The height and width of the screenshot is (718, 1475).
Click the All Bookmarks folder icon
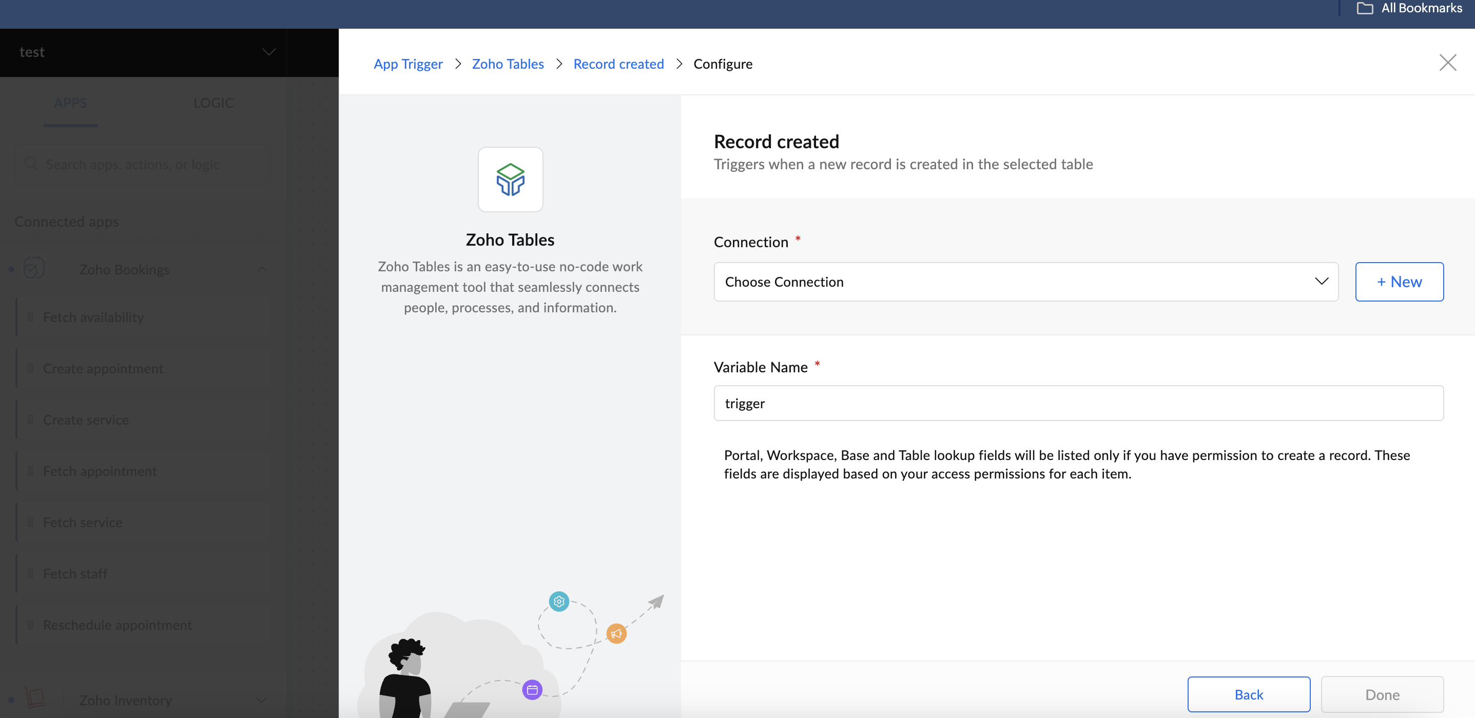1365,8
